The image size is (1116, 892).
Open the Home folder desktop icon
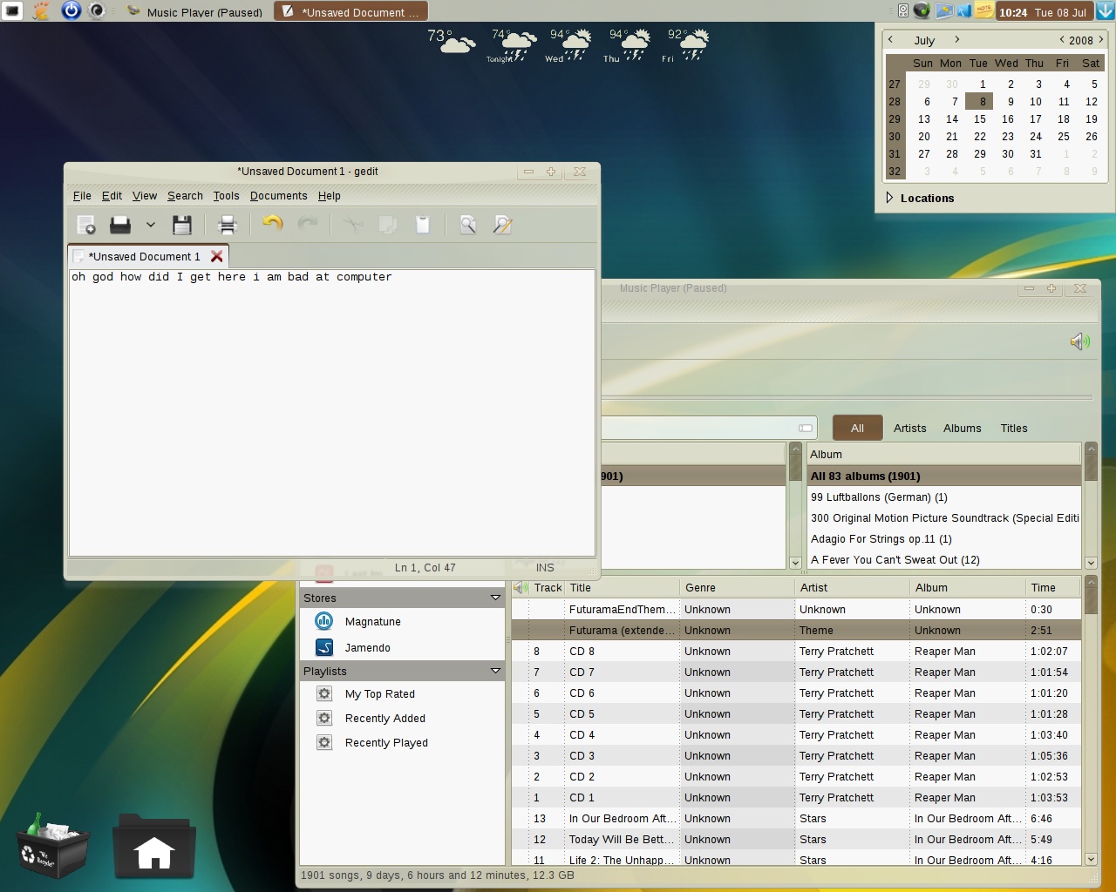click(153, 845)
